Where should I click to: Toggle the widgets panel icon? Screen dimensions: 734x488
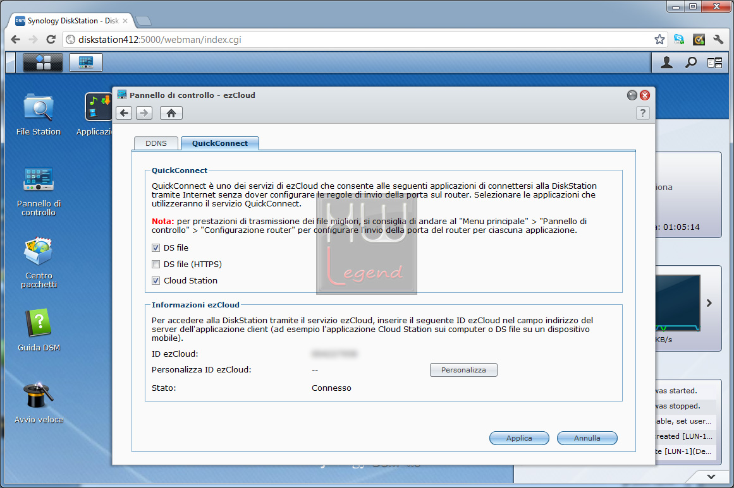[x=715, y=62]
